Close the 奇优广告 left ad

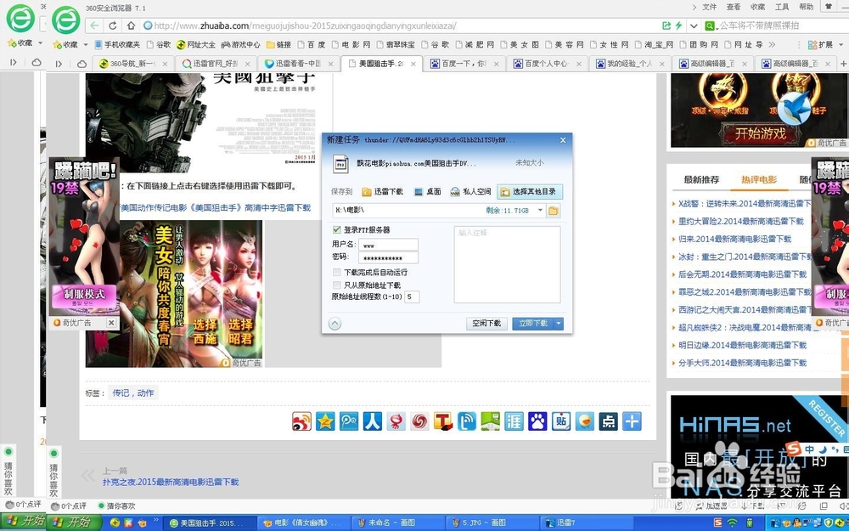click(111, 323)
